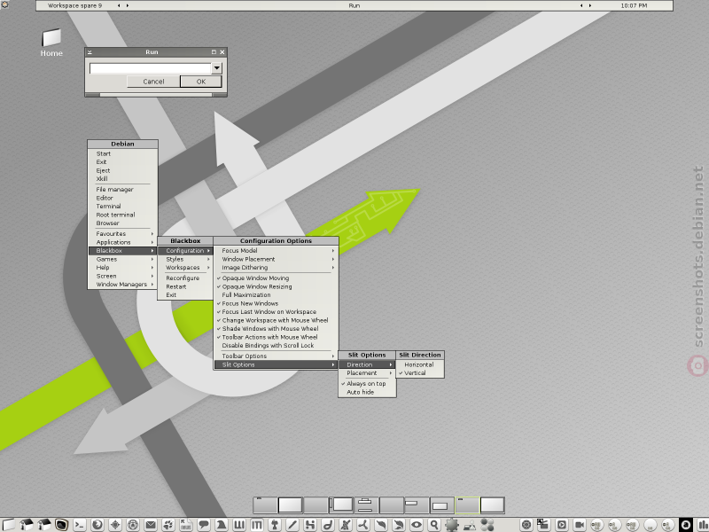The height and width of the screenshot is (532, 709).
Task: Open the clapperboard icon in the dock
Action: coord(543,525)
